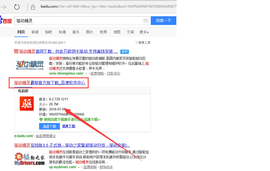The image size is (270, 171).
Task: Click the padlock site security icon
Action: tap(33, 7)
